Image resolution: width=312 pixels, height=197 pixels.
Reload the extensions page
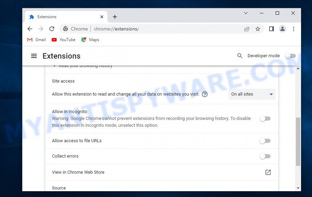pos(52,29)
